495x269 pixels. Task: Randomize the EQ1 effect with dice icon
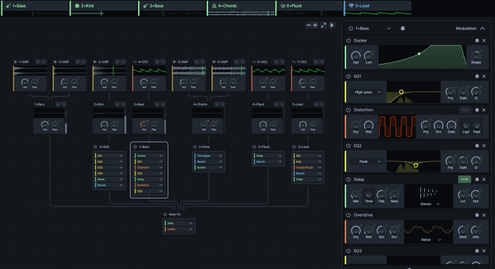pyautogui.click(x=477, y=76)
